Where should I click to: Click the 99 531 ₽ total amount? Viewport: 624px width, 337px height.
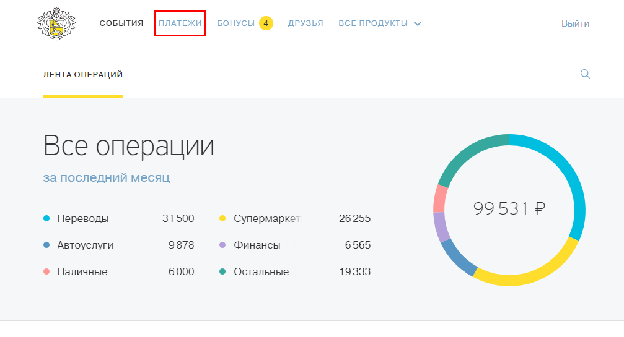(509, 208)
